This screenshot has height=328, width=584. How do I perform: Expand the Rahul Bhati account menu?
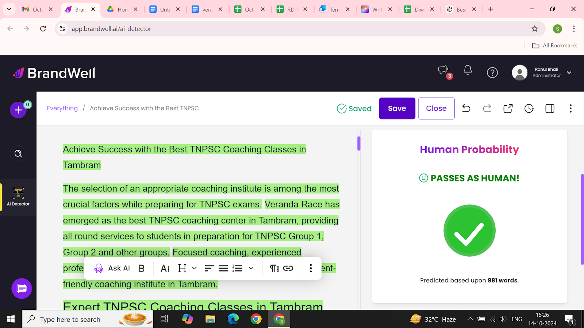[x=569, y=73]
